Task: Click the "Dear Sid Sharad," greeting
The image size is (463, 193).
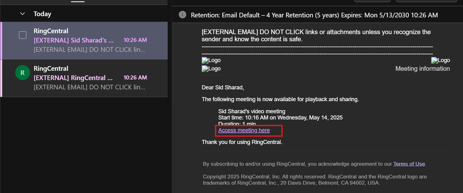Action: click(x=223, y=88)
